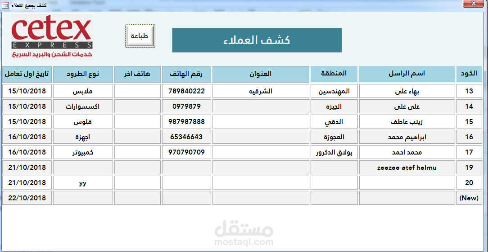Select code field 17
The image size is (488, 252).
(469, 152)
